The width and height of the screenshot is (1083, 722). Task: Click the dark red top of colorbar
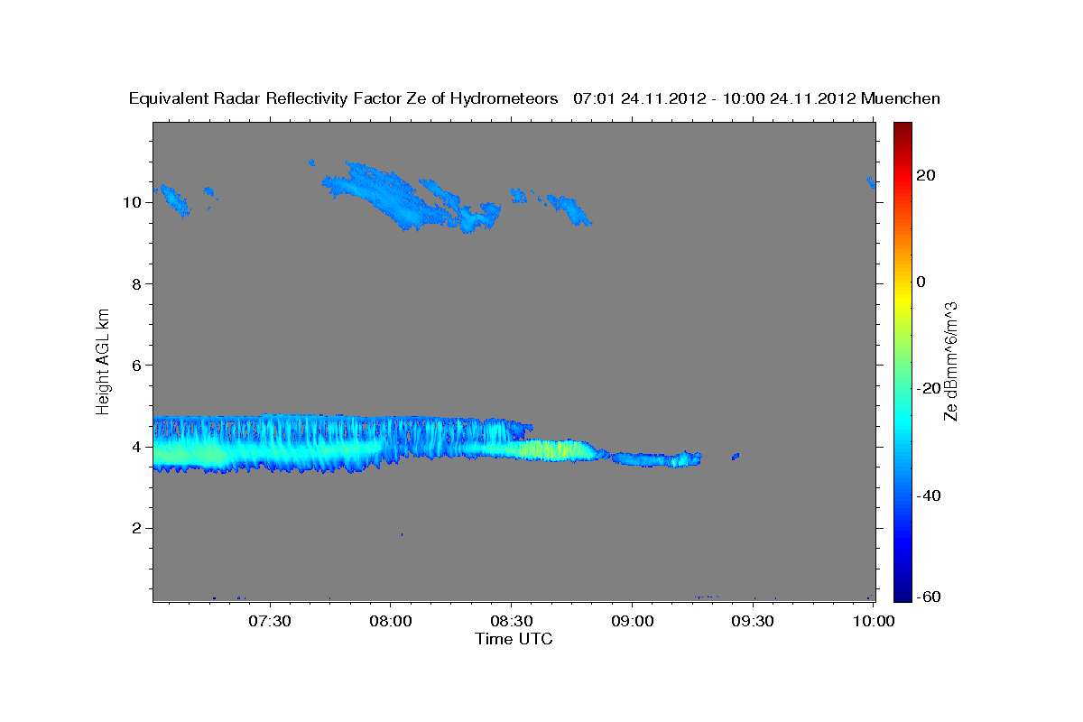tap(902, 128)
